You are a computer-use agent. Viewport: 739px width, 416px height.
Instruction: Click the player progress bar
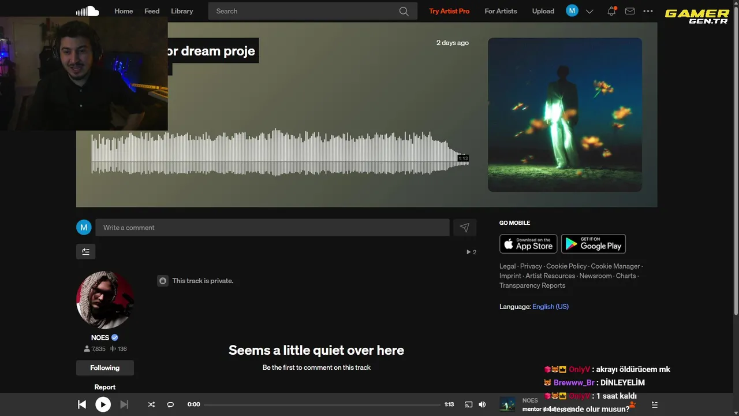[322, 404]
